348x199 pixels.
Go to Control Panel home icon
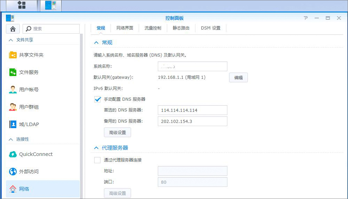pyautogui.click(x=13, y=29)
